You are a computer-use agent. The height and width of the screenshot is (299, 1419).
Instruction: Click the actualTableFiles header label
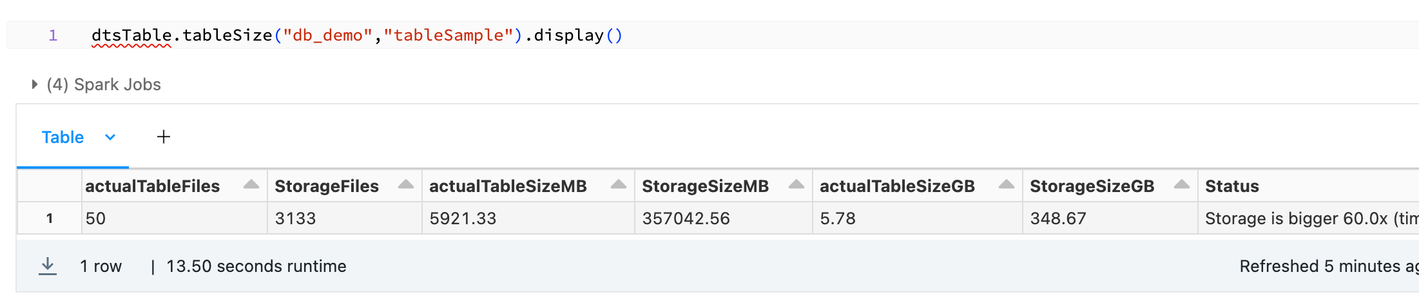[x=153, y=186]
